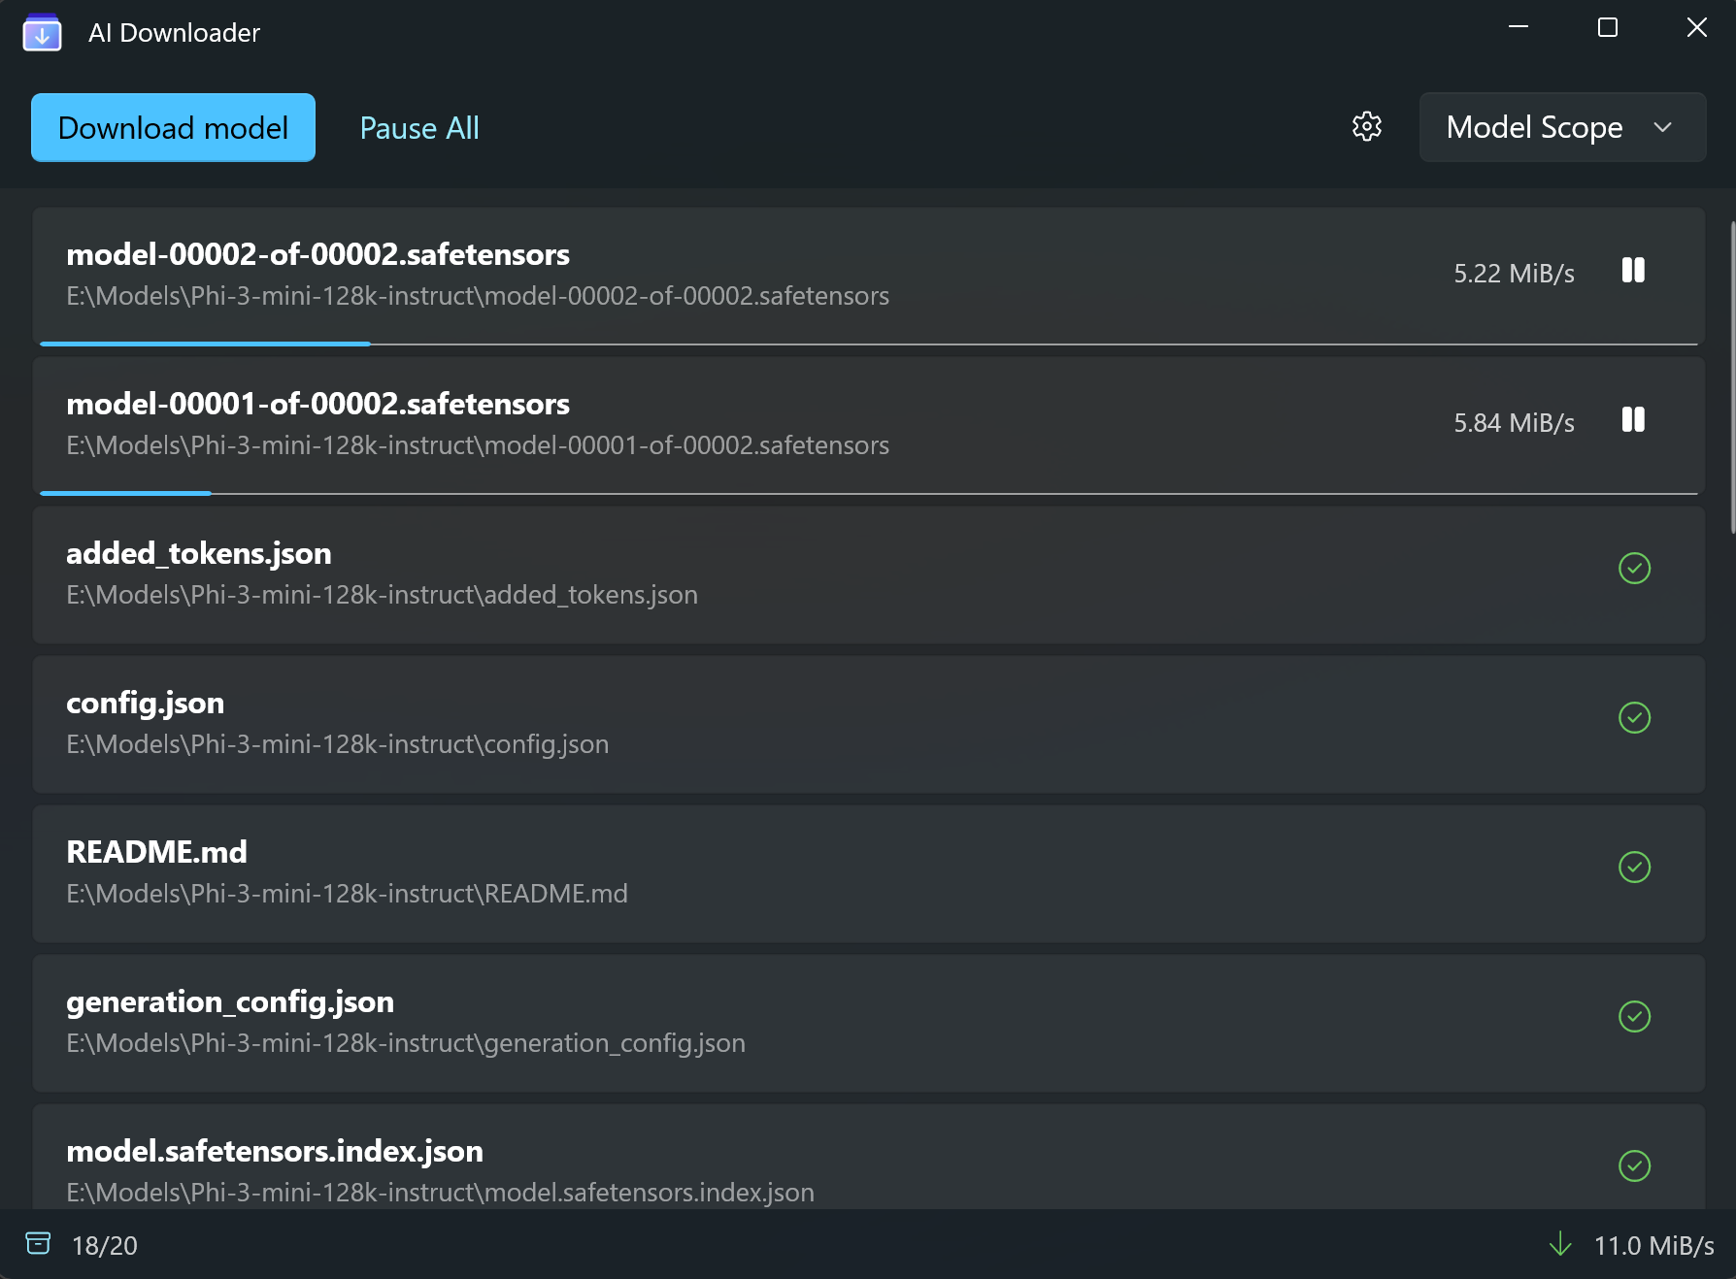Click the E:\Models path of README.md

tap(347, 894)
